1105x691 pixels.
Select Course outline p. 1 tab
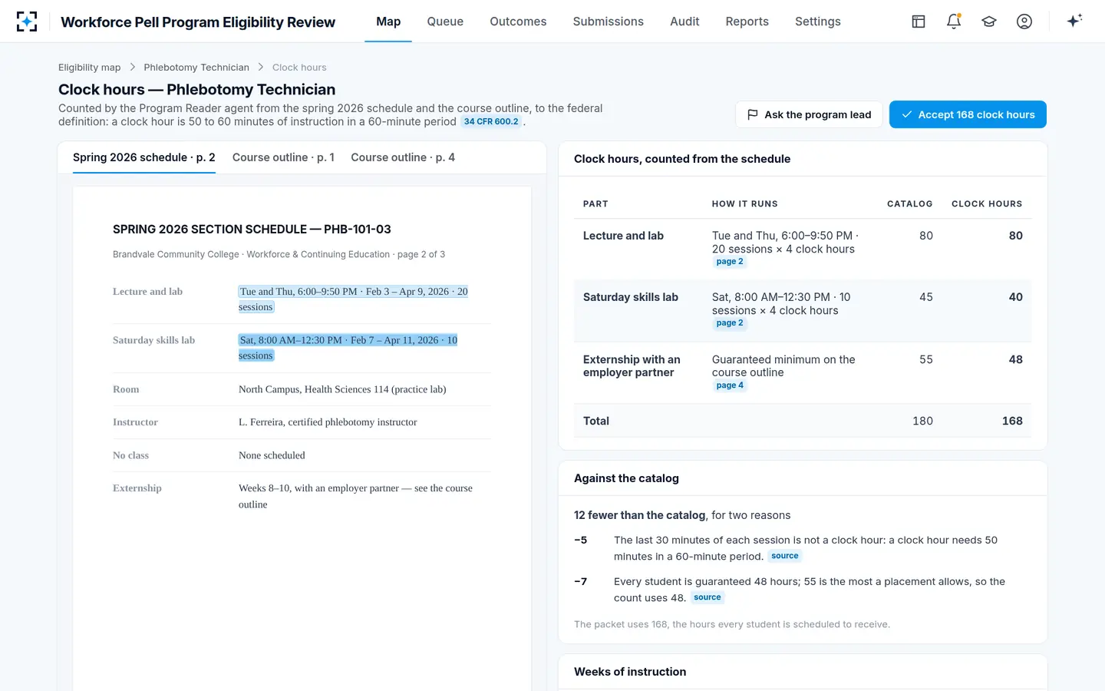283,157
